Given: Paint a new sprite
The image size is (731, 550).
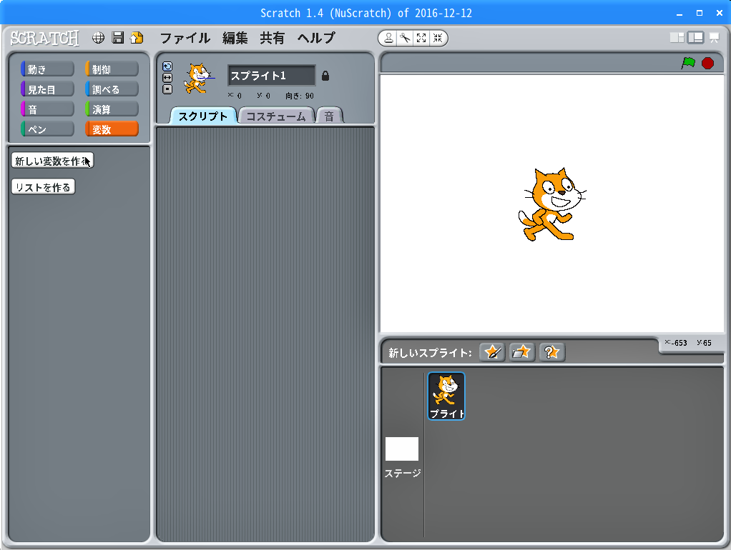Looking at the screenshot, I should coord(492,352).
